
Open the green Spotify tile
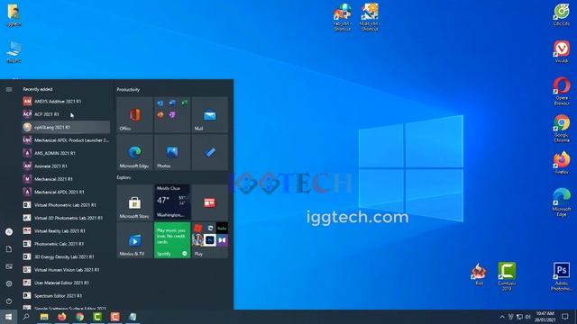pos(172,240)
